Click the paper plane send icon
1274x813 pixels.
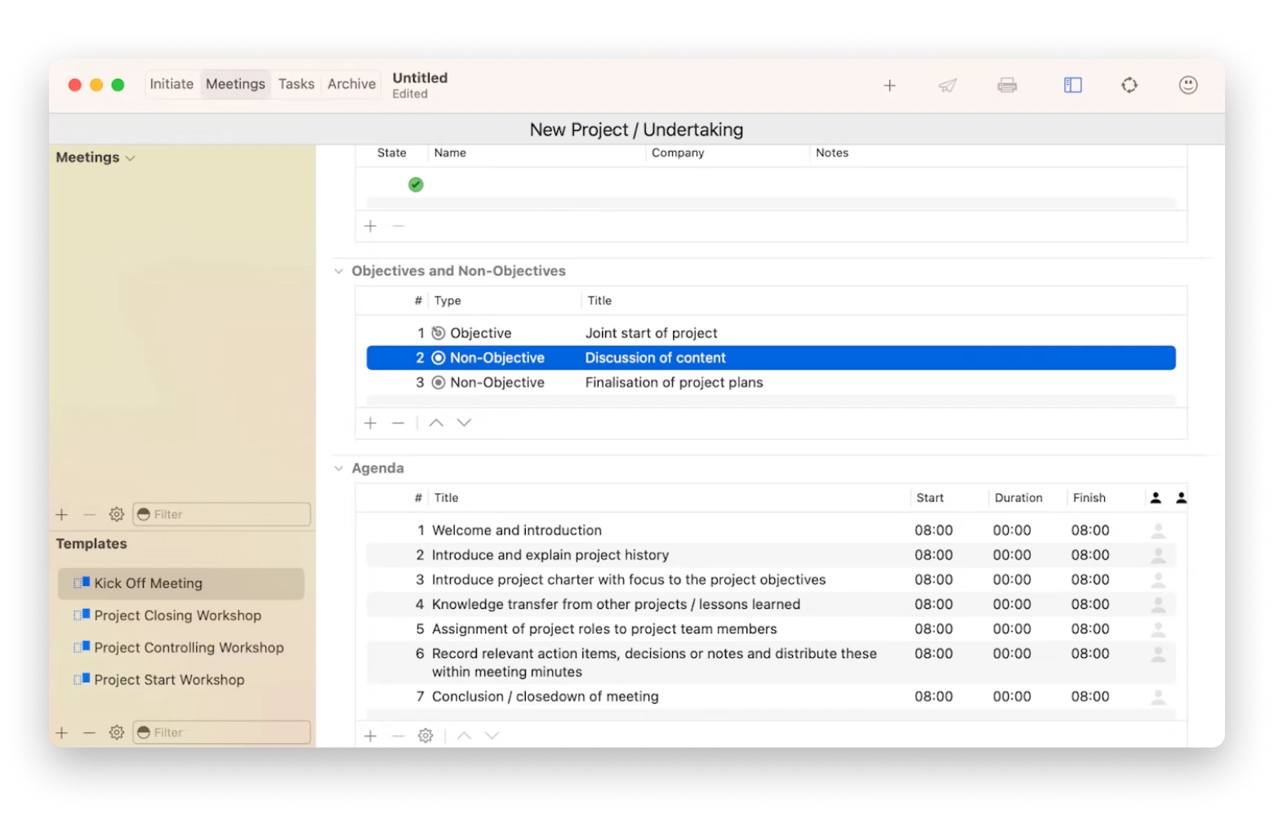(947, 85)
